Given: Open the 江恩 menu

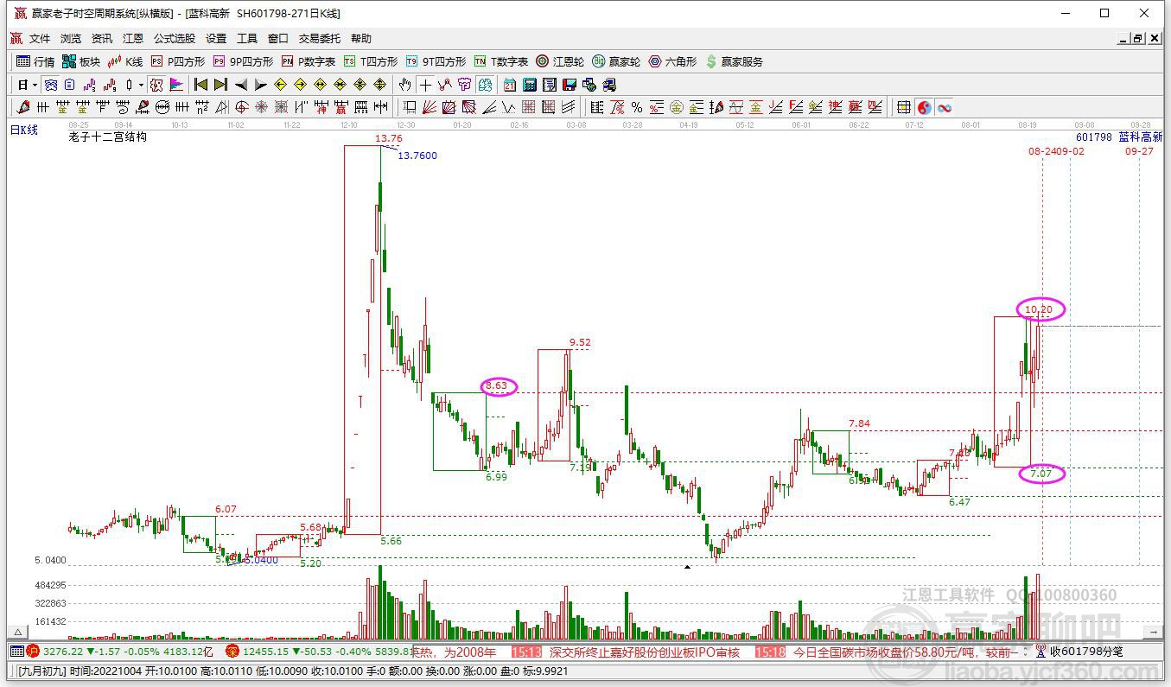Looking at the screenshot, I should (133, 39).
